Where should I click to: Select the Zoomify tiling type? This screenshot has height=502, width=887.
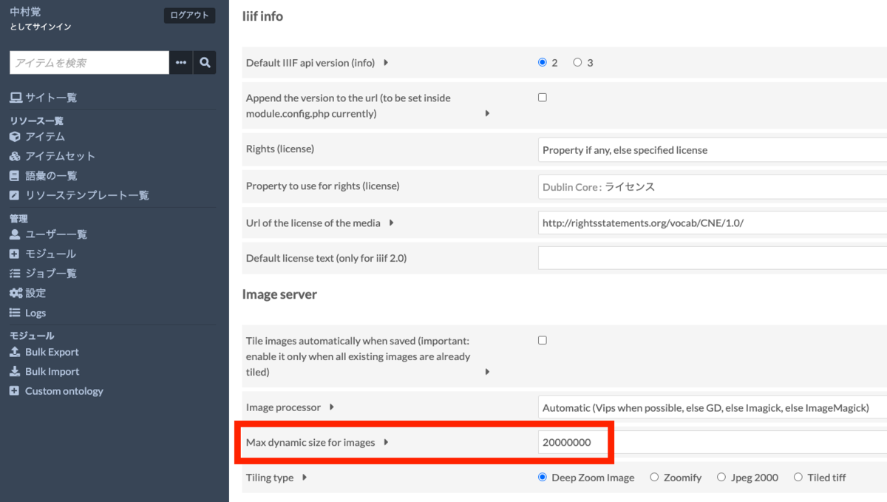[654, 478]
